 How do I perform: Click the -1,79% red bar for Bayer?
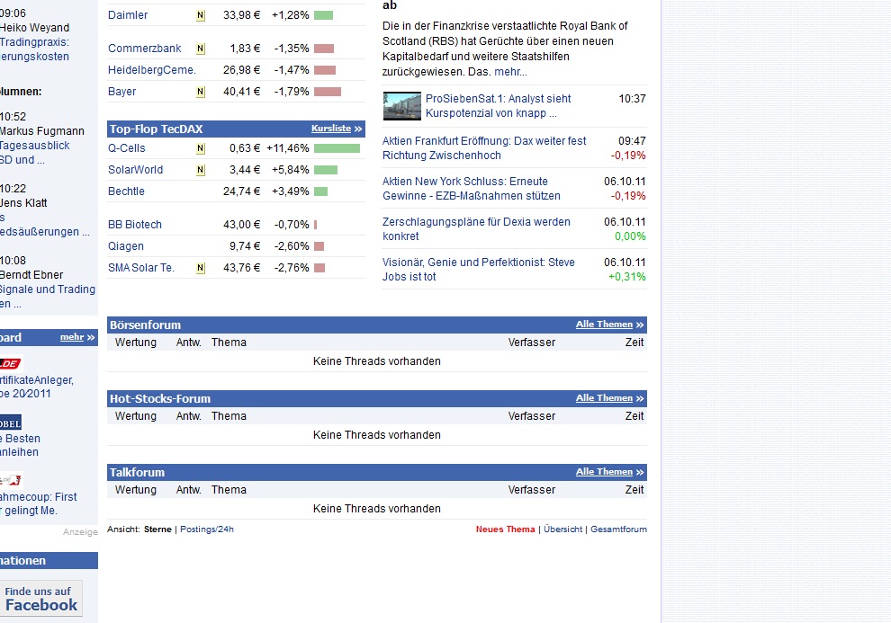click(x=328, y=92)
